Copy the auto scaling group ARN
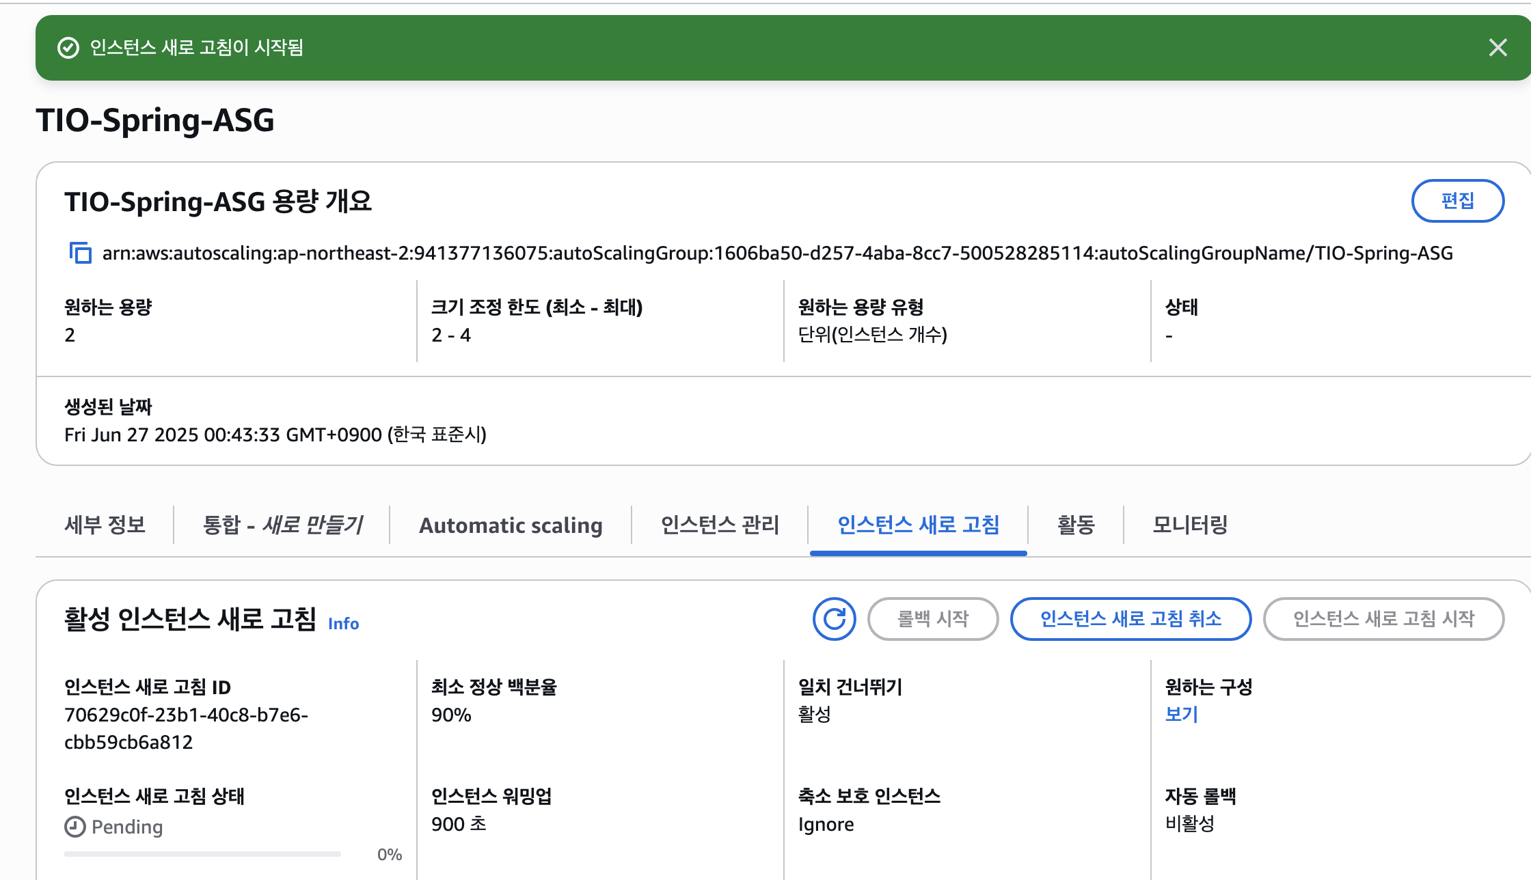Image resolution: width=1531 pixels, height=880 pixels. pyautogui.click(x=81, y=253)
